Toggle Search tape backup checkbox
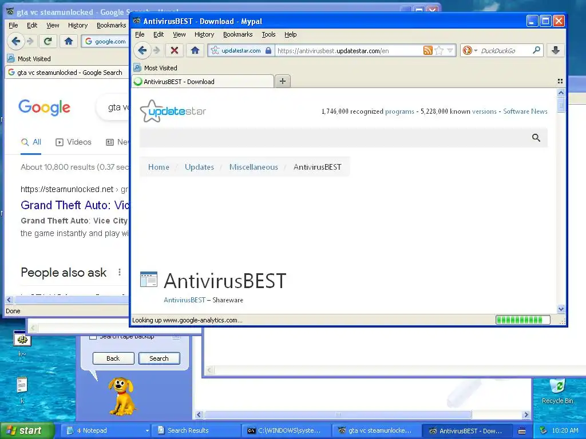Image resolution: width=586 pixels, height=439 pixels. pos(93,336)
